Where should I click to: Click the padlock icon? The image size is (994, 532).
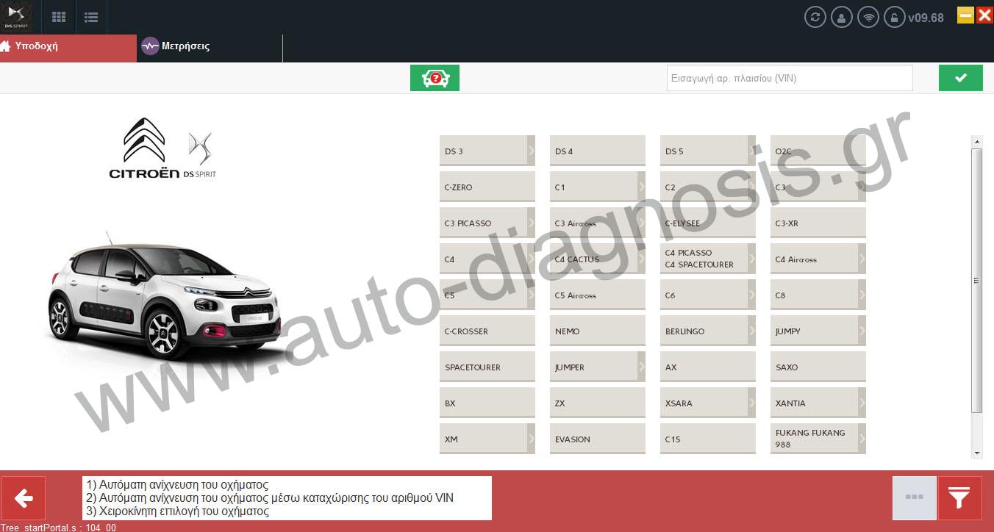click(895, 17)
